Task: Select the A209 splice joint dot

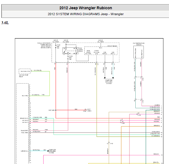Action: pyautogui.click(x=56, y=110)
